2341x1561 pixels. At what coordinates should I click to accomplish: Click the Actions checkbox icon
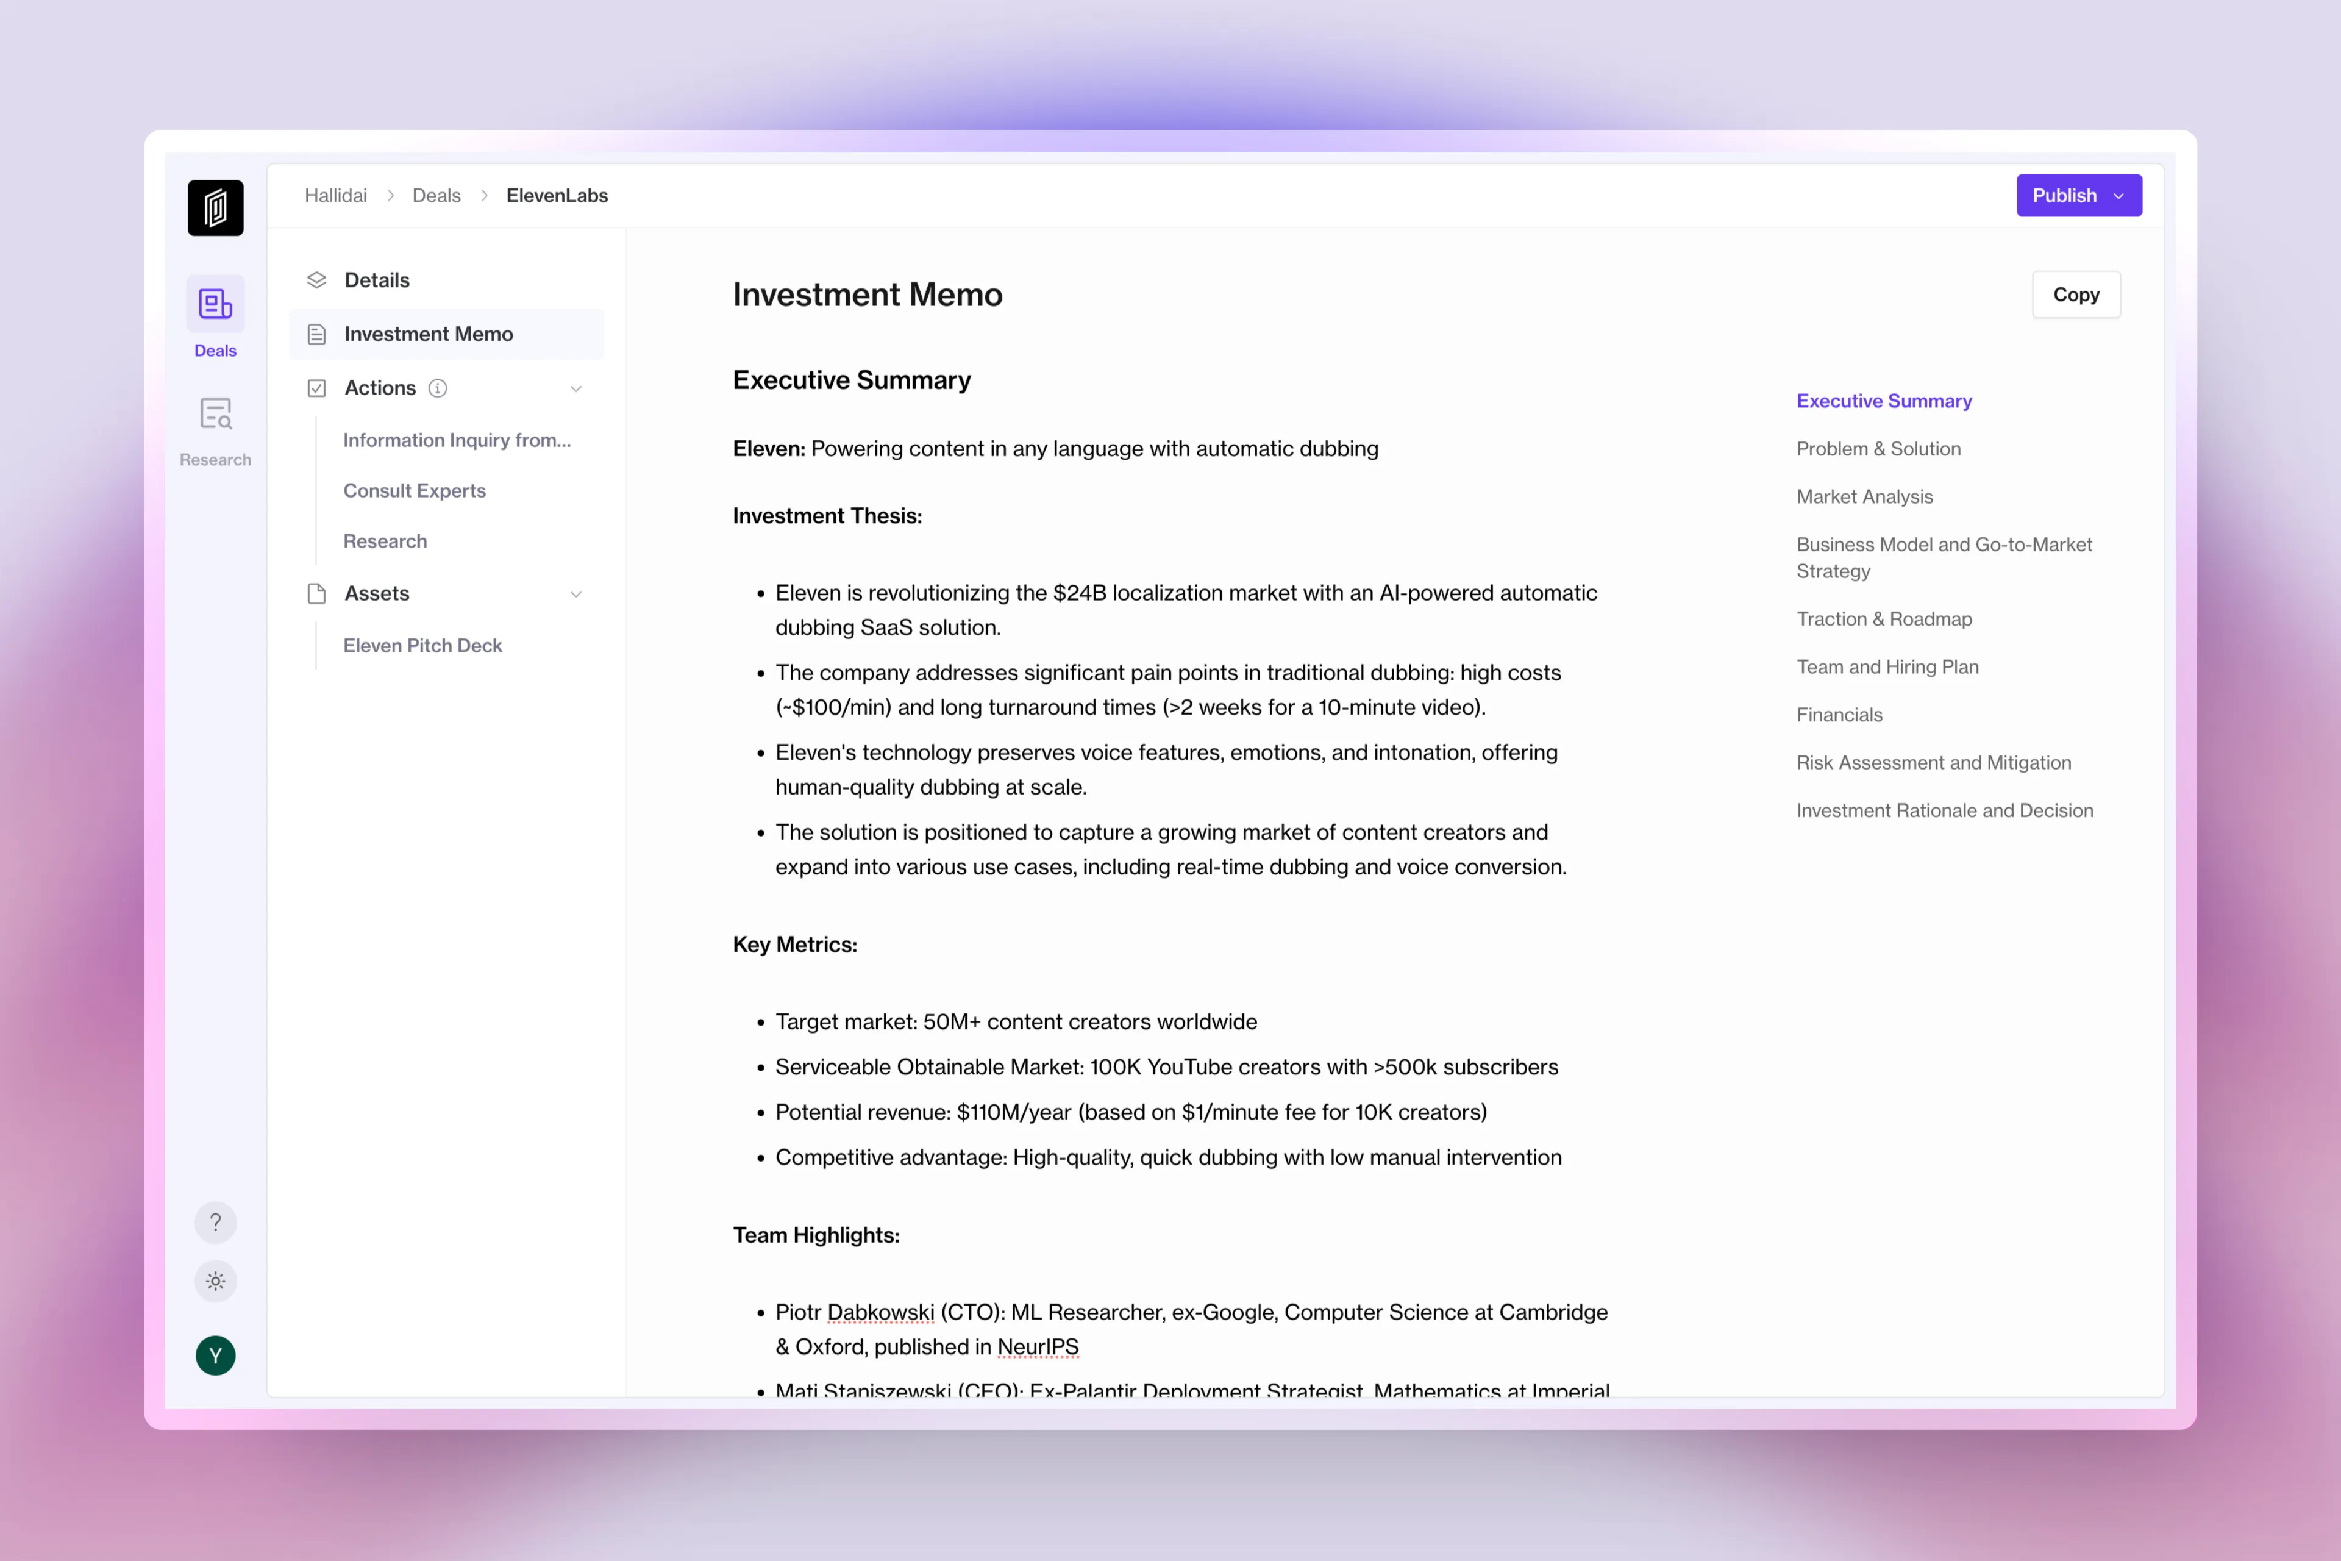click(316, 388)
